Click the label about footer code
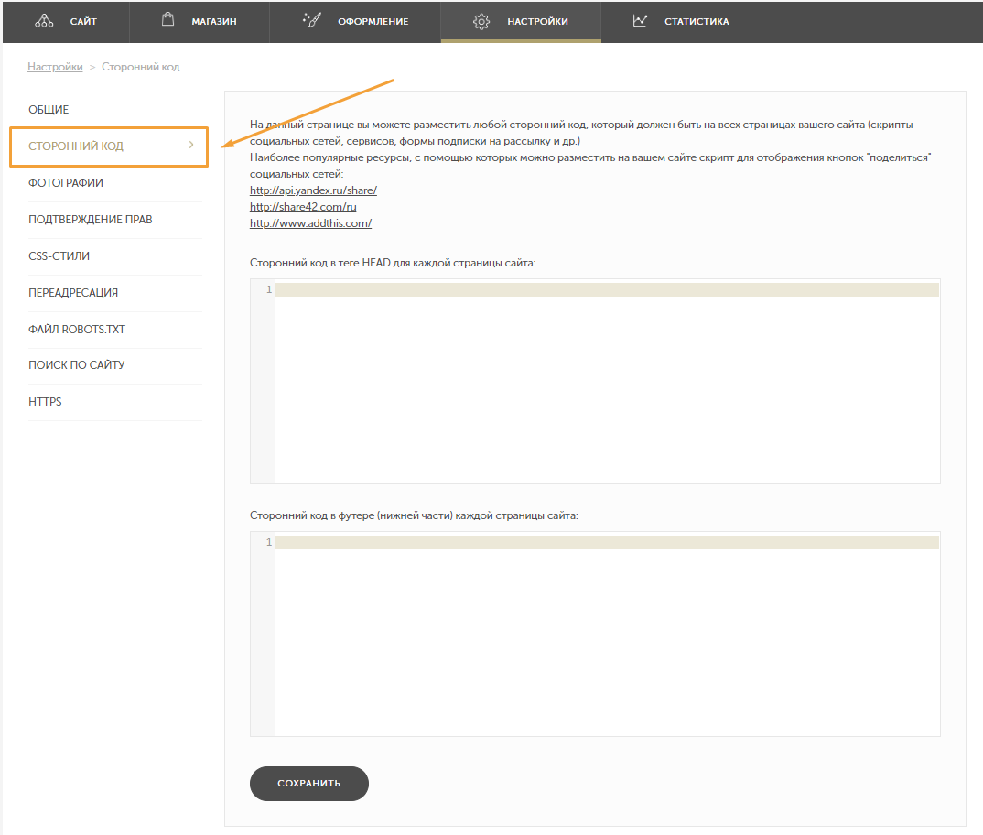 [414, 515]
